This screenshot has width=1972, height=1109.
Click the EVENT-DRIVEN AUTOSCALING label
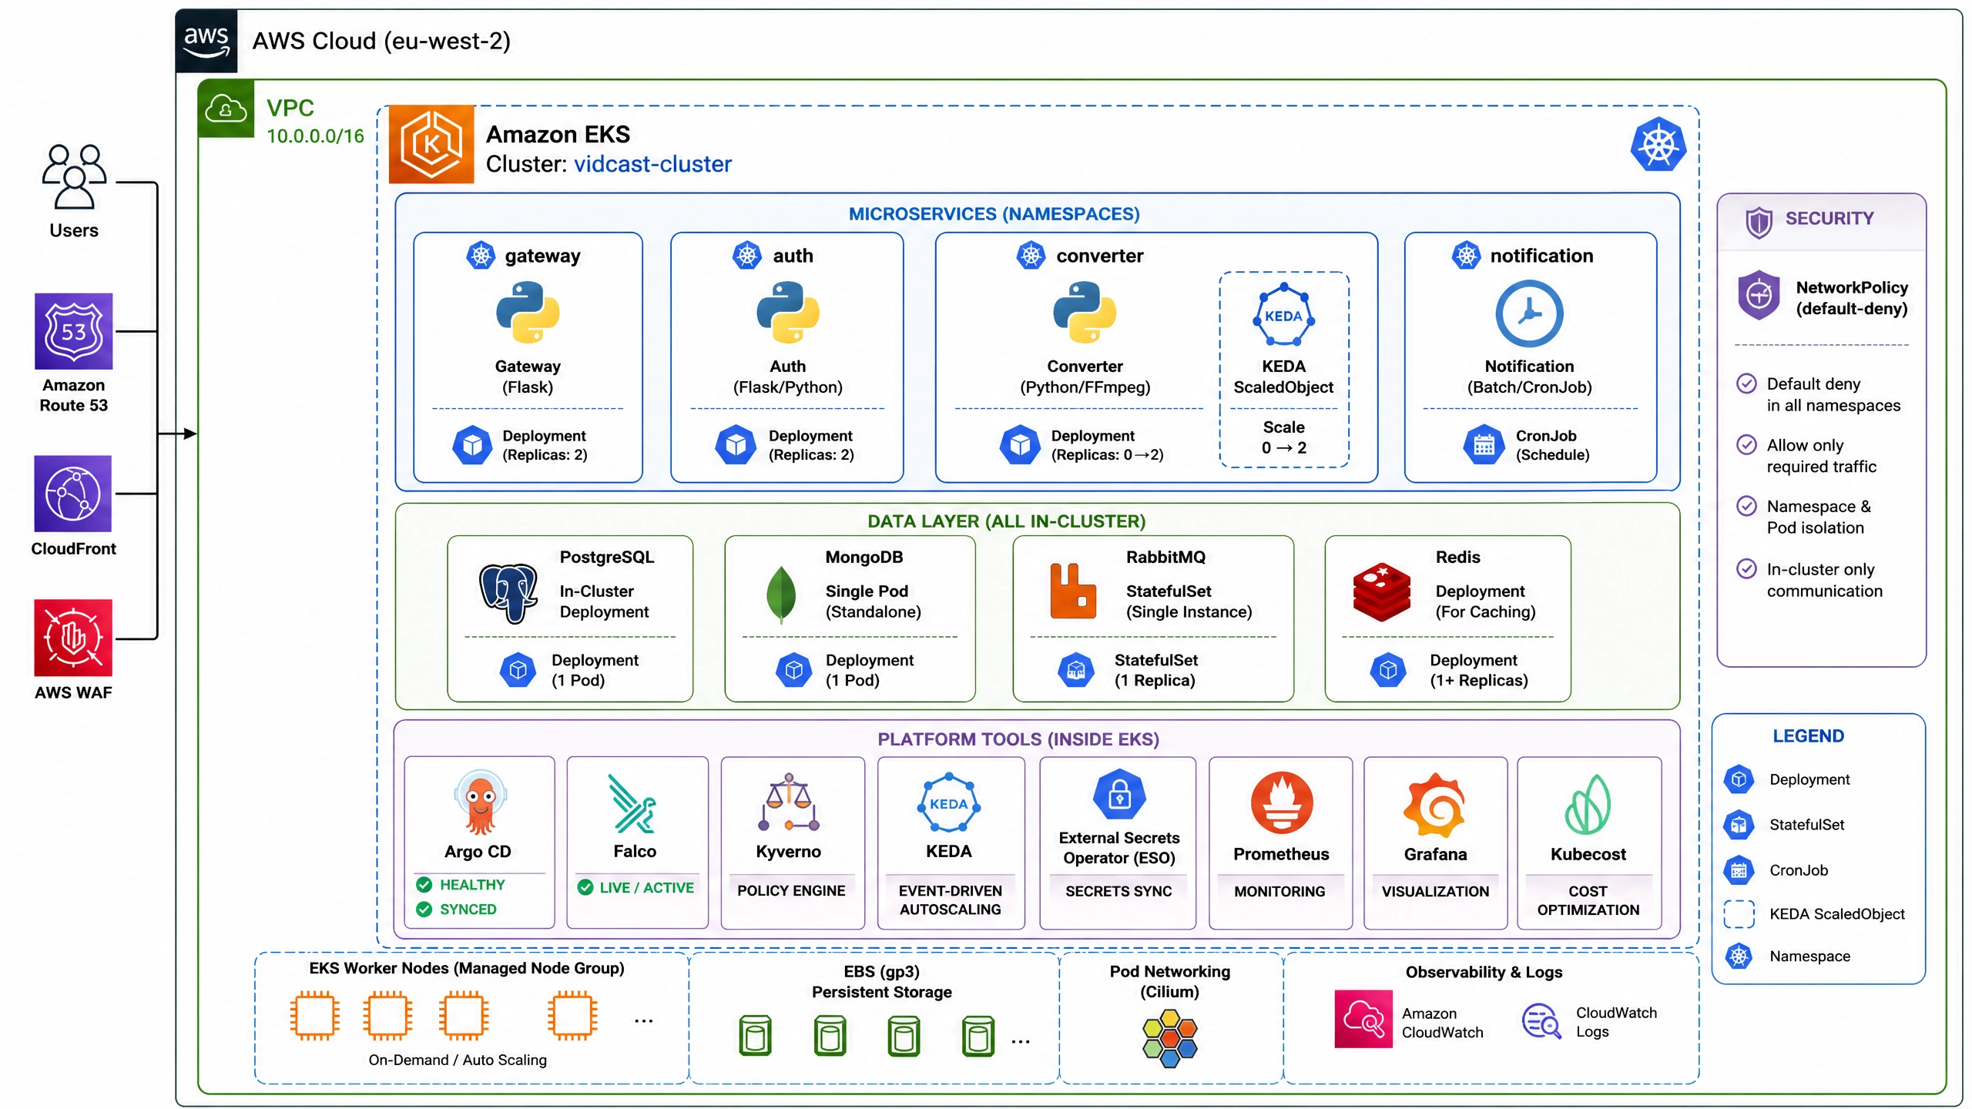click(951, 900)
